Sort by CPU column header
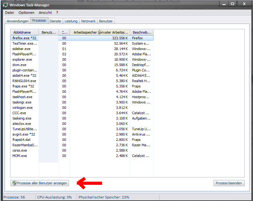This screenshot has height=201, width=253. [64, 32]
